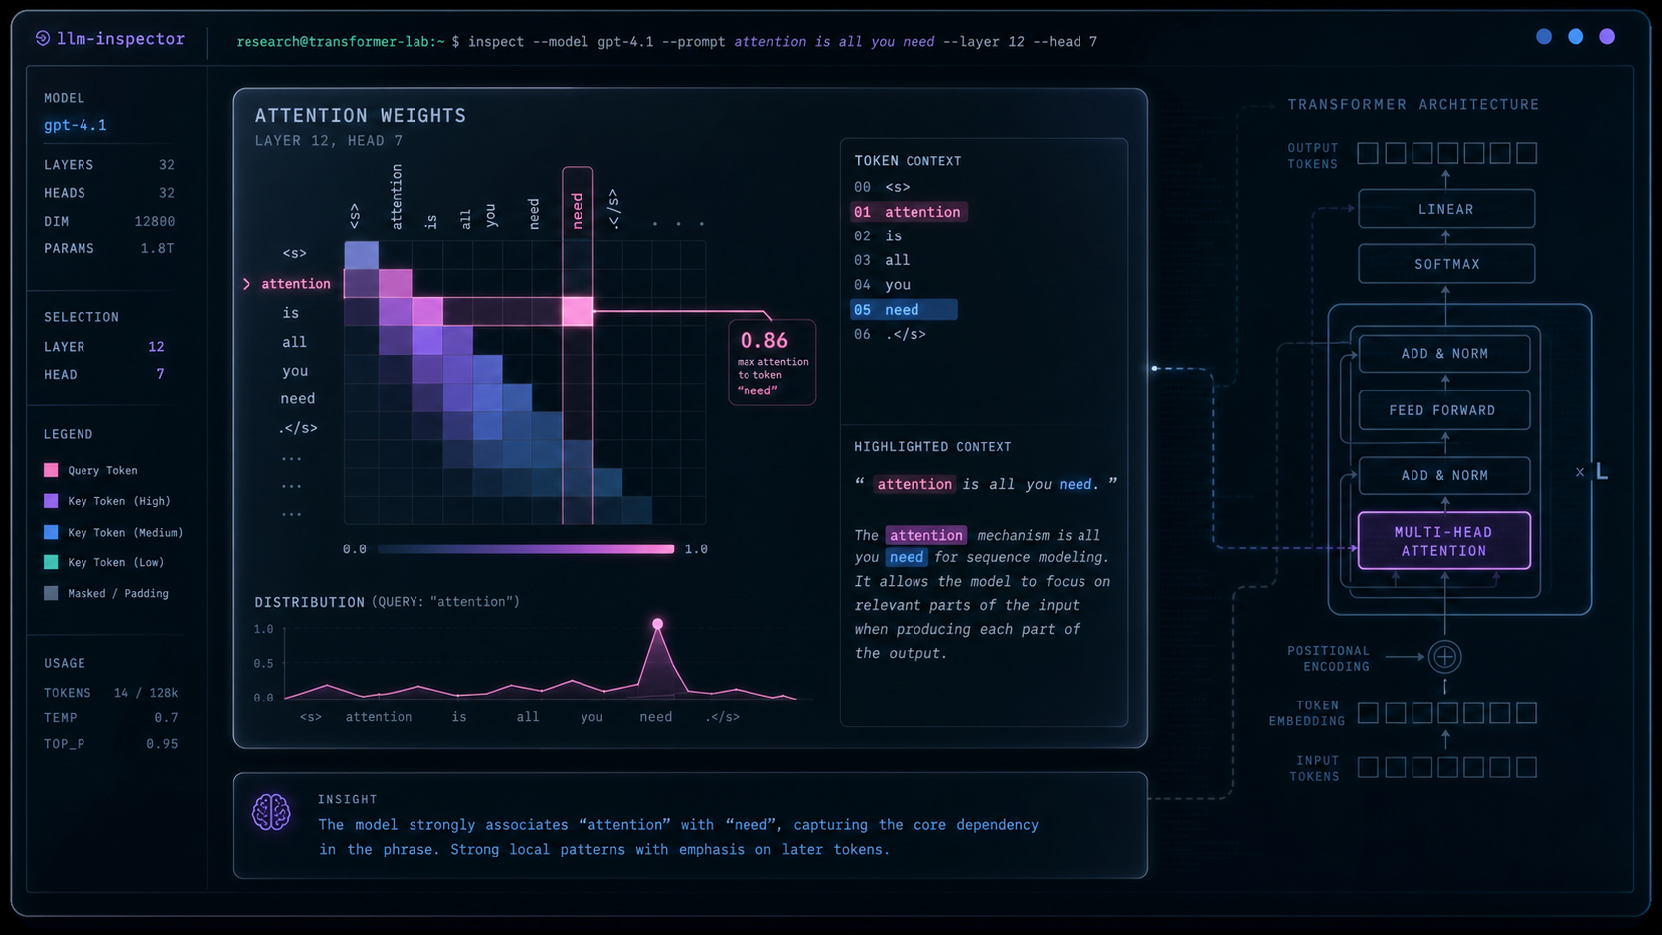The height and width of the screenshot is (935, 1662).
Task: Select the Multi-Head Attention block
Action: point(1443,541)
